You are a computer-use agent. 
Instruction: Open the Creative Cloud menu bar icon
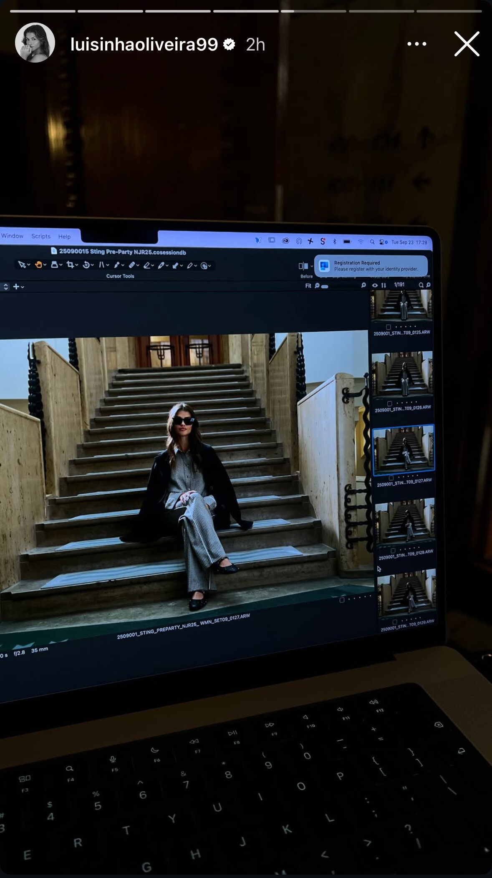tap(286, 241)
